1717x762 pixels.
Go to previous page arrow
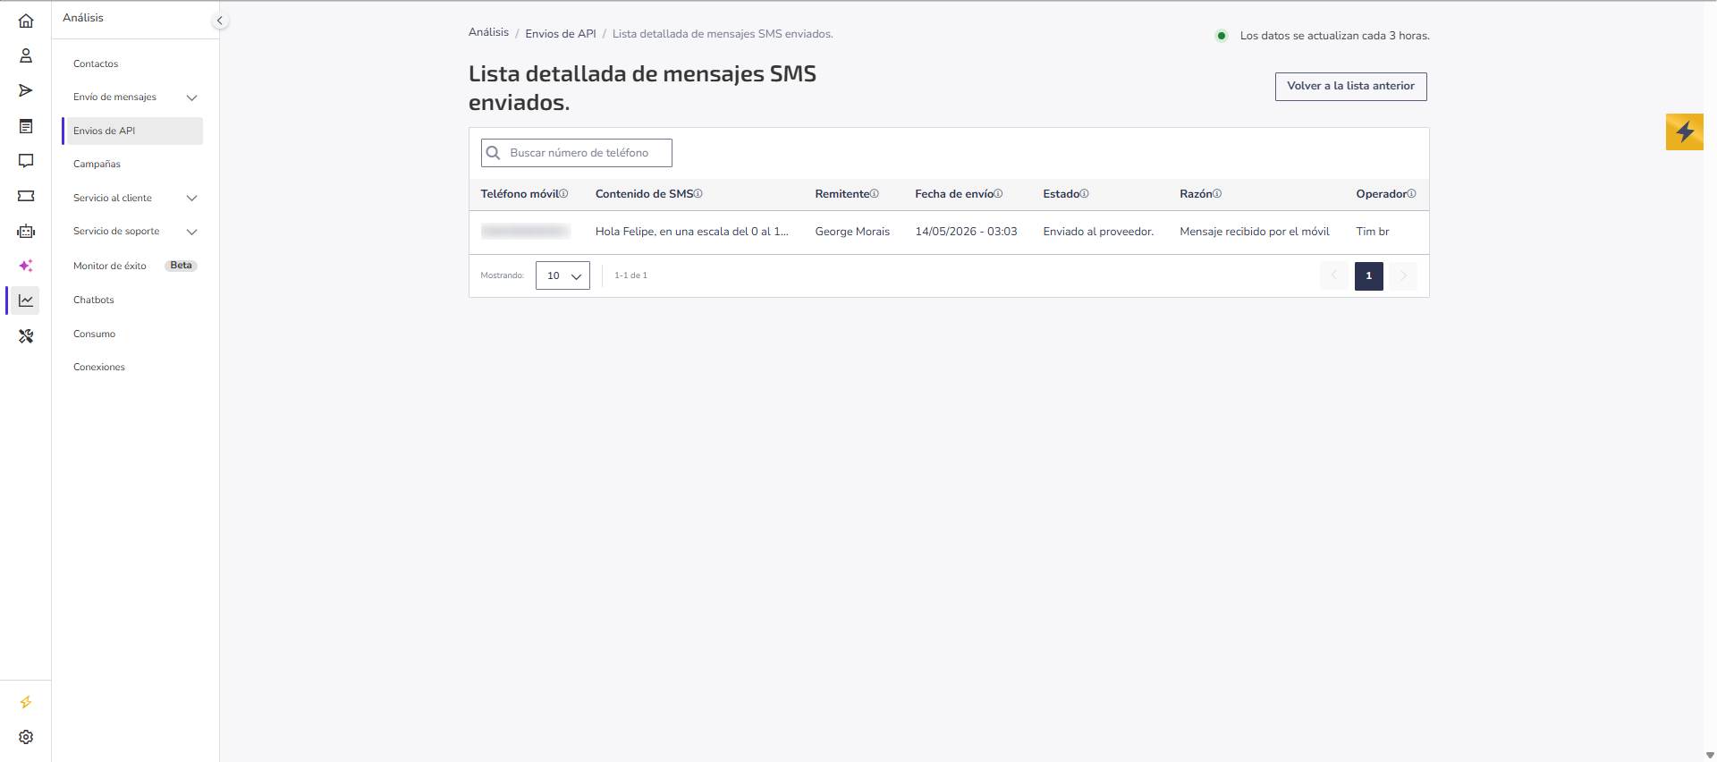click(x=1334, y=275)
